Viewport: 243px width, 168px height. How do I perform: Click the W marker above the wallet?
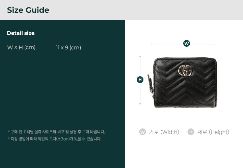pos(186,43)
